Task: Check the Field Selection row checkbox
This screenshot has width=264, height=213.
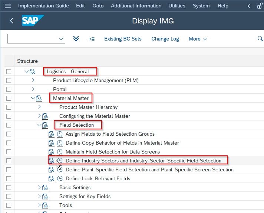Action: pos(9,125)
